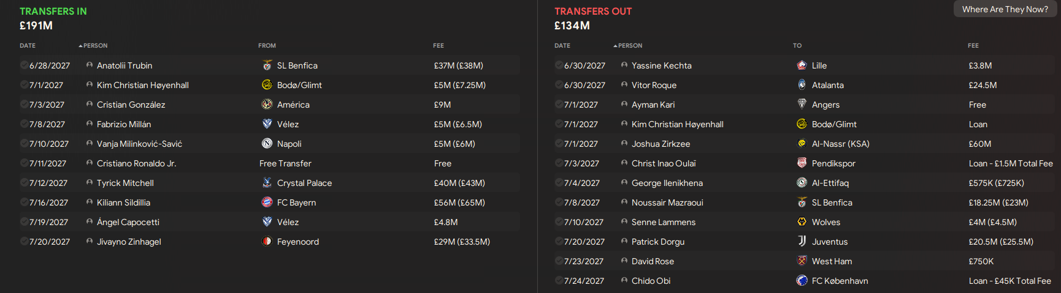
Task: Click the FEE header under Transfers Out
Action: 973,46
